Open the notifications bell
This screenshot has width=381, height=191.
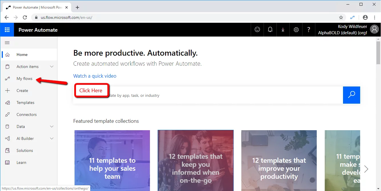pos(270,30)
